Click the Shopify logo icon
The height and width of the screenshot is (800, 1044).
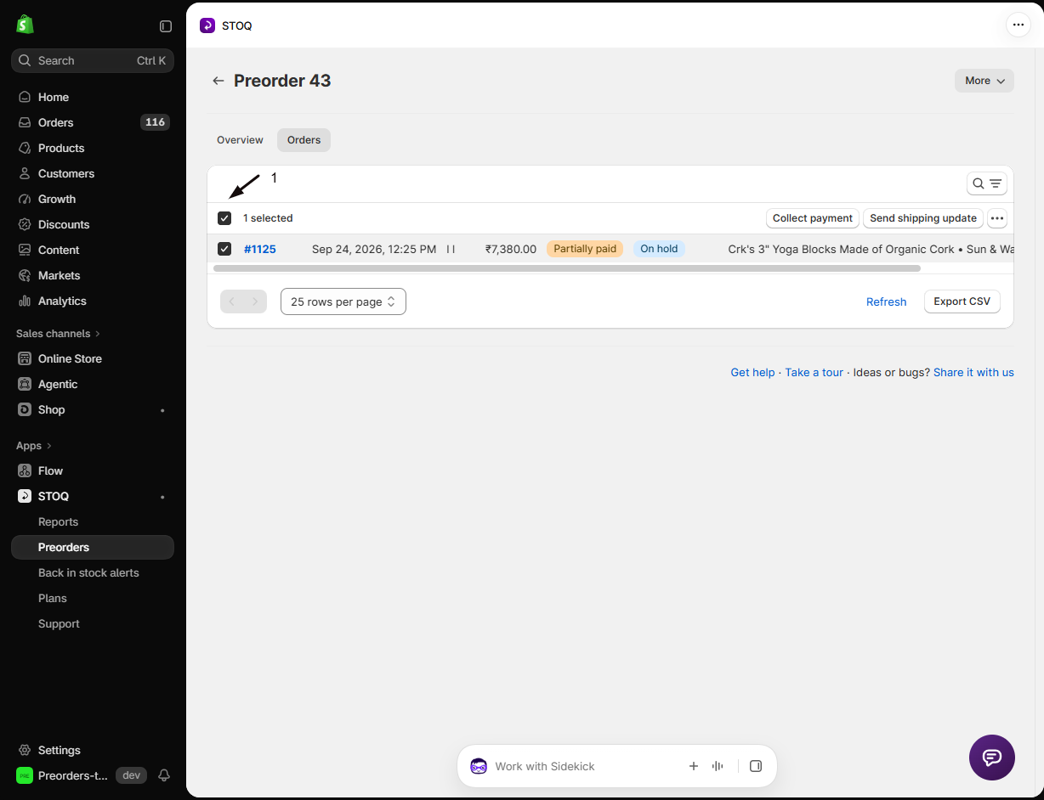pyautogui.click(x=25, y=25)
